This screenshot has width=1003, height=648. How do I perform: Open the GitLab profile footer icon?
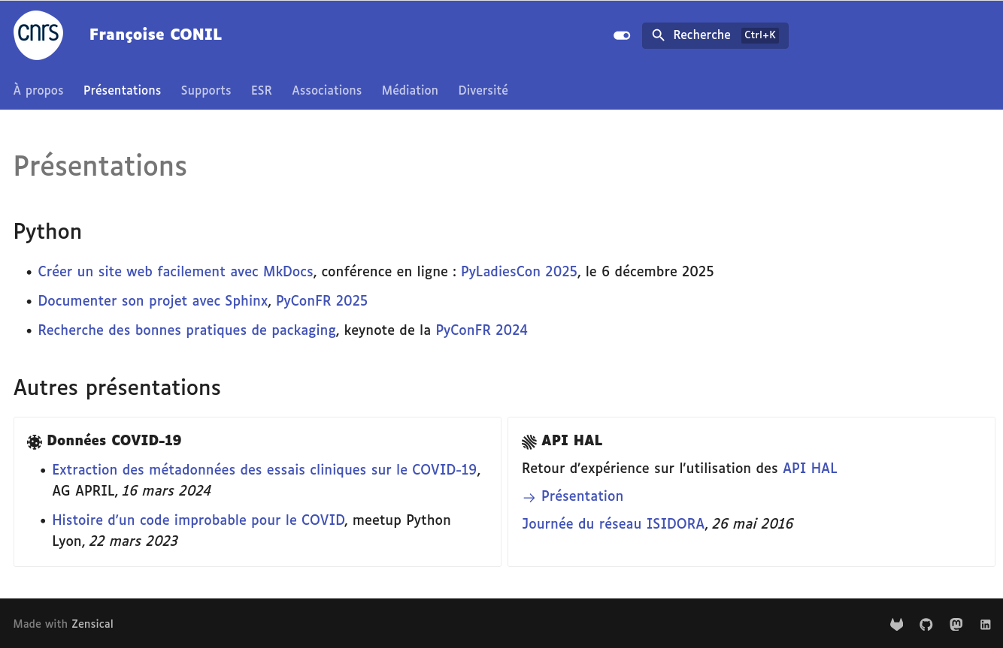(897, 624)
